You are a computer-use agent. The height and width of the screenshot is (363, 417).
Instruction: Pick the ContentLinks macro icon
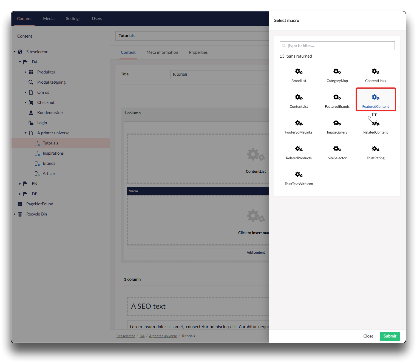pos(375,72)
